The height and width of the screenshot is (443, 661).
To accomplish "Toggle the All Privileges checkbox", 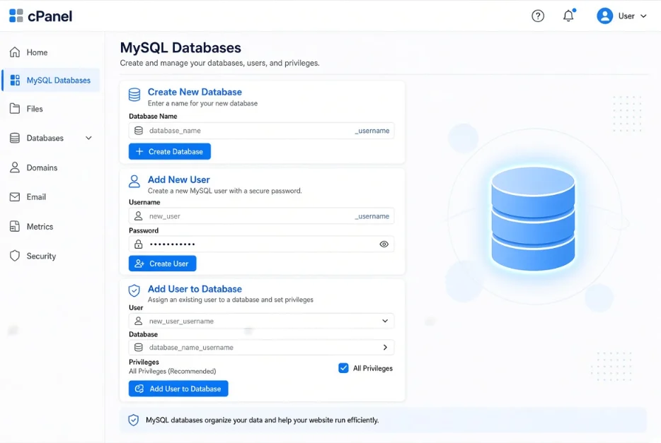I will (x=343, y=368).
